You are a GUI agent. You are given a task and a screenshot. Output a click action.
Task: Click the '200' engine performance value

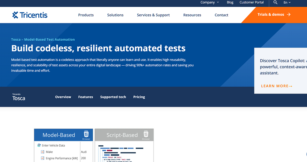tap(83, 158)
